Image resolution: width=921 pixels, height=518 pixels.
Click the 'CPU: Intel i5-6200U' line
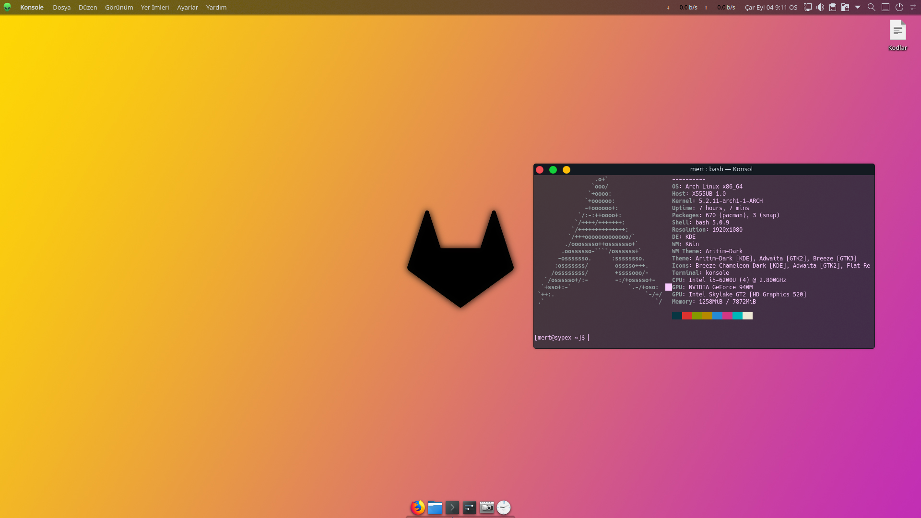click(x=729, y=280)
